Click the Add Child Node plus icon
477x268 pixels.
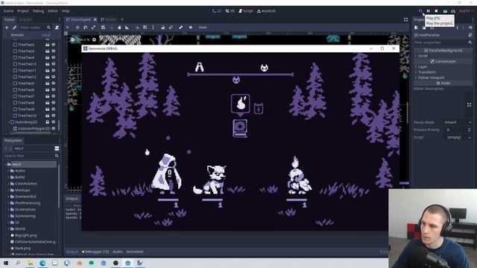[x=7, y=28]
